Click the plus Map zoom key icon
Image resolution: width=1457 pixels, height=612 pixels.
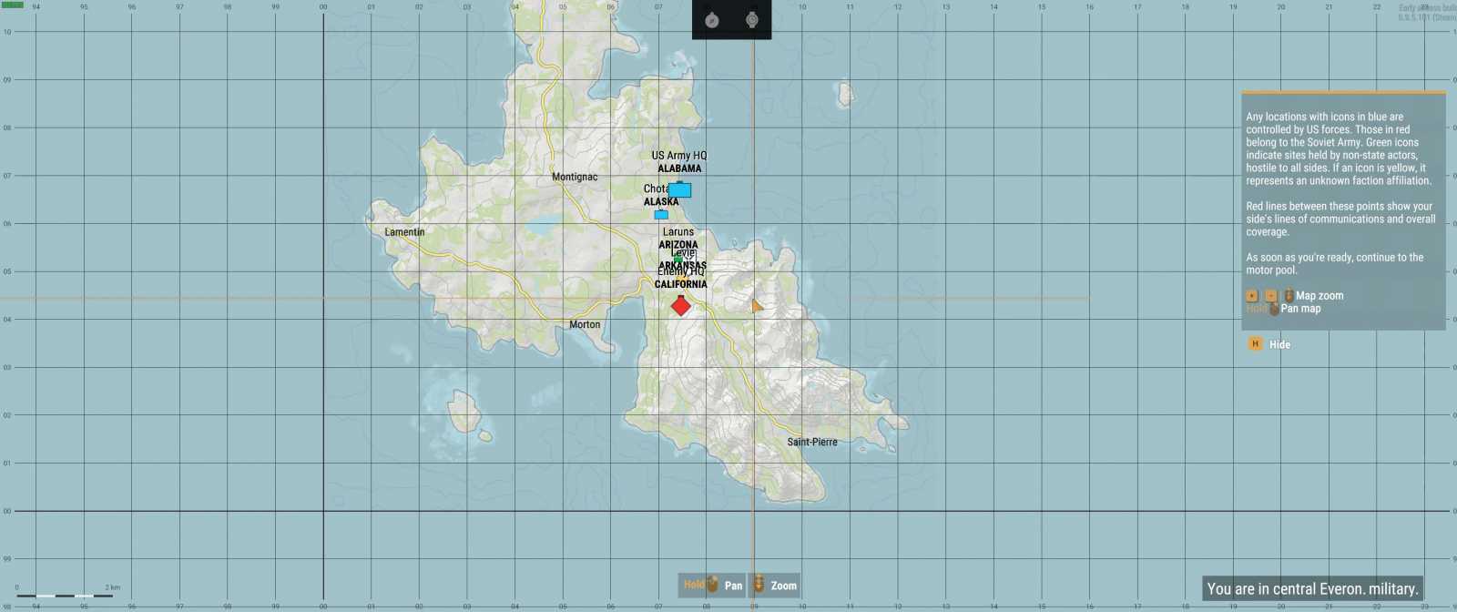click(1252, 295)
